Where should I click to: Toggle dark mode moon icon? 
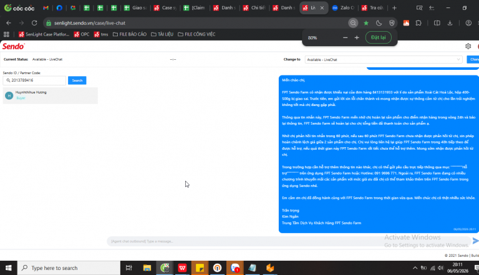379,23
